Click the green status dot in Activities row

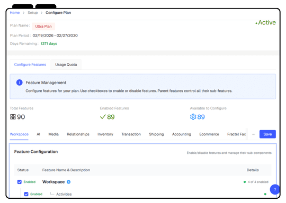tap(265, 194)
